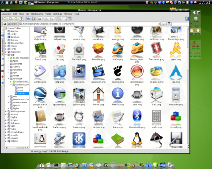Click the search field beside location bar

pyautogui.click(x=180, y=24)
